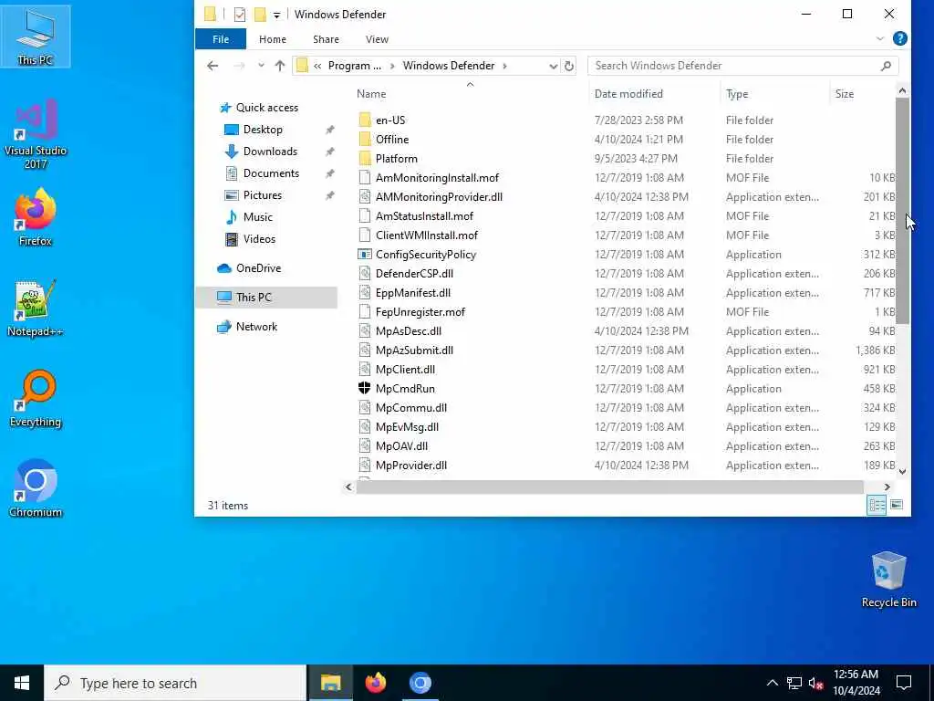Sort files by Type column header
934x701 pixels.
pos(737,94)
